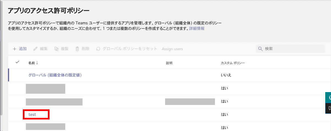Click the カスタム ポリシー column header
The height and width of the screenshot is (131, 331).
tap(233, 63)
